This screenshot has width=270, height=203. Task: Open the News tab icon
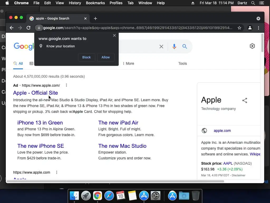(x=31, y=63)
